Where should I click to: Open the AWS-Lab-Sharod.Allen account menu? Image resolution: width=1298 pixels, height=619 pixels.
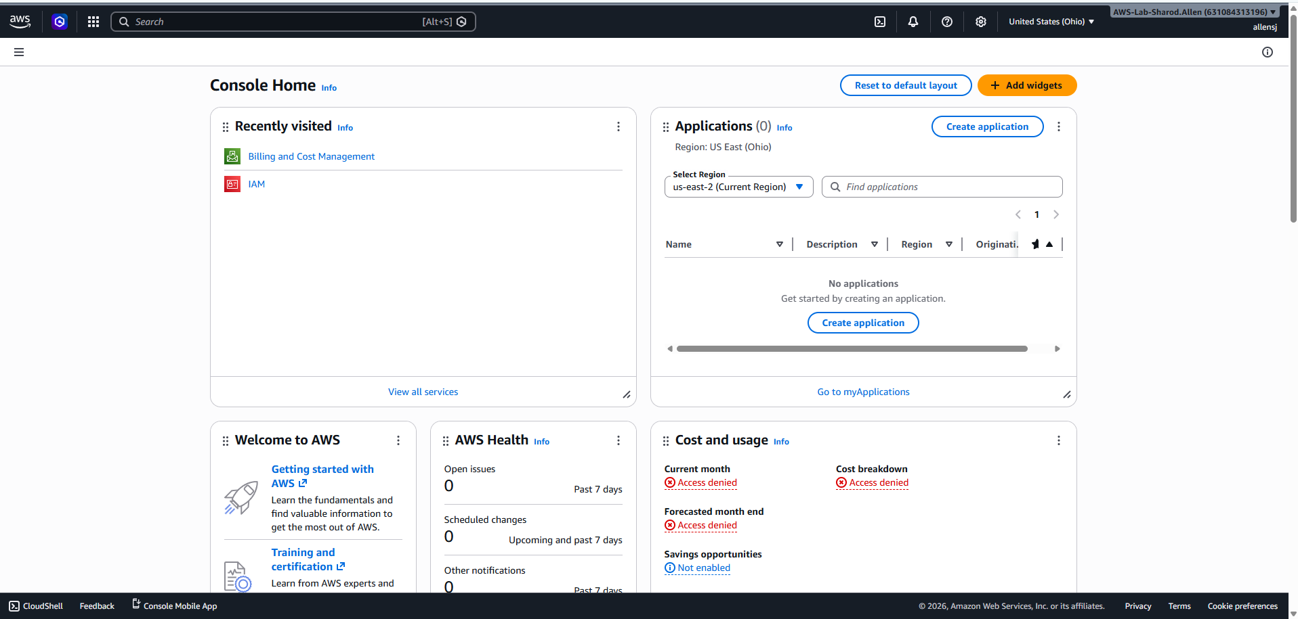[1194, 12]
